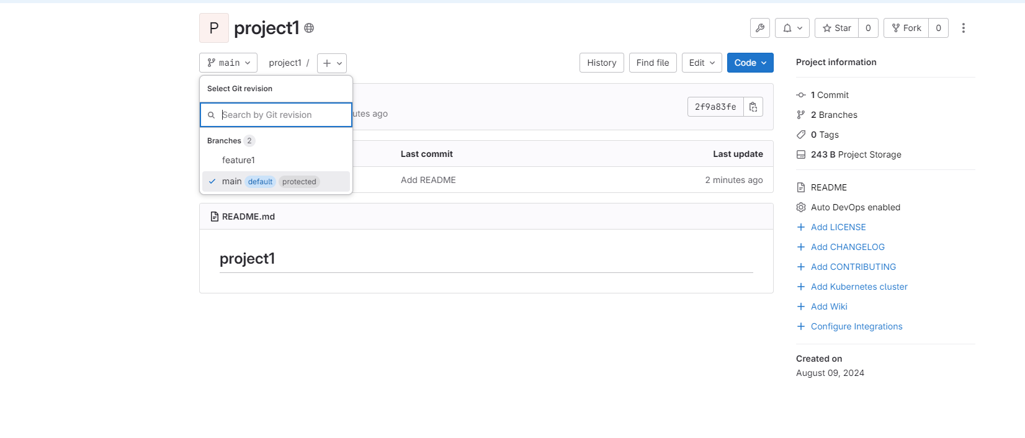
Task: Expand the Edit dropdown
Action: (x=702, y=63)
